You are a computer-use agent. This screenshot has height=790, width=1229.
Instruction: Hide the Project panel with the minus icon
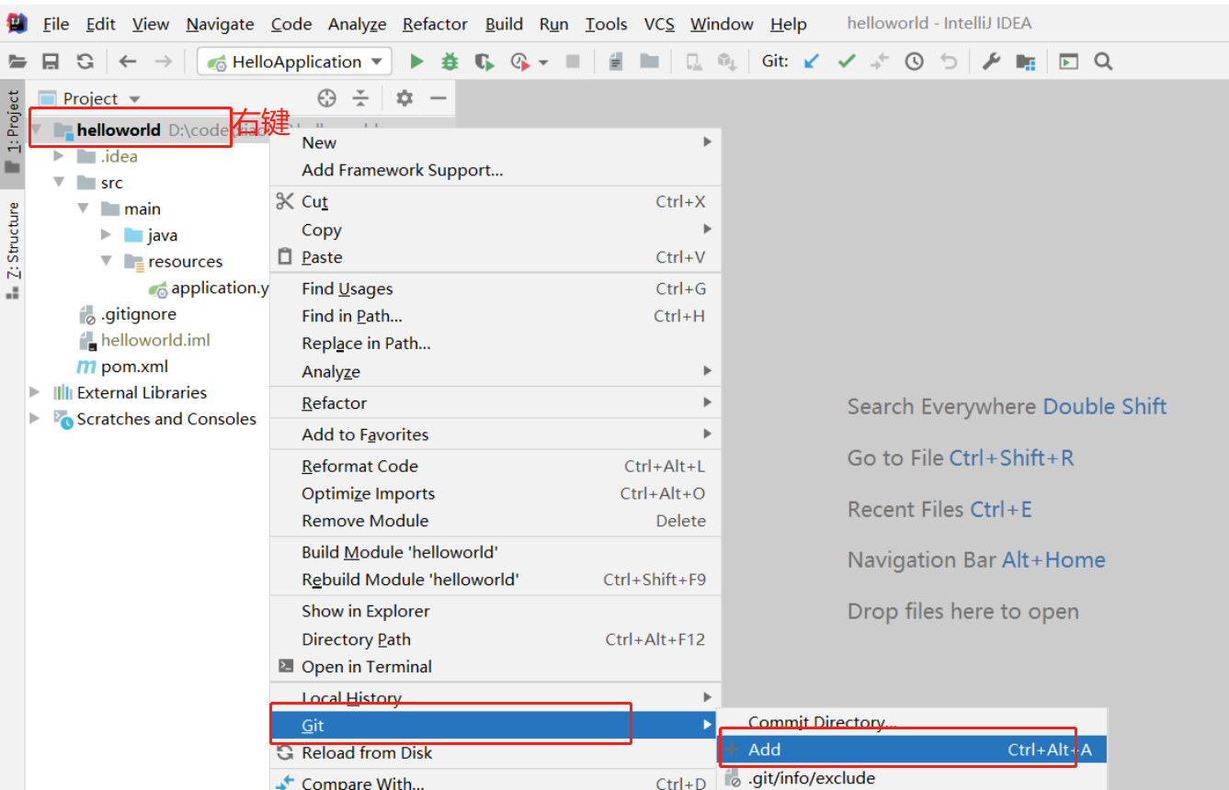[x=438, y=98]
